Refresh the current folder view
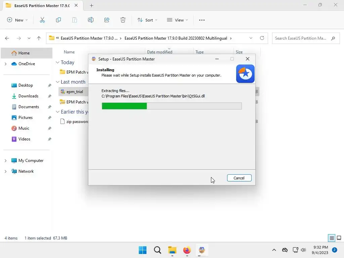This screenshot has height=258, width=344. point(262,38)
